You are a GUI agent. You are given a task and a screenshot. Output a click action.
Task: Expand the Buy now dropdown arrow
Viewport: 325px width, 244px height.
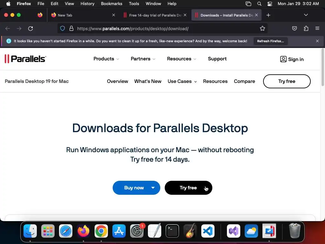coord(153,188)
